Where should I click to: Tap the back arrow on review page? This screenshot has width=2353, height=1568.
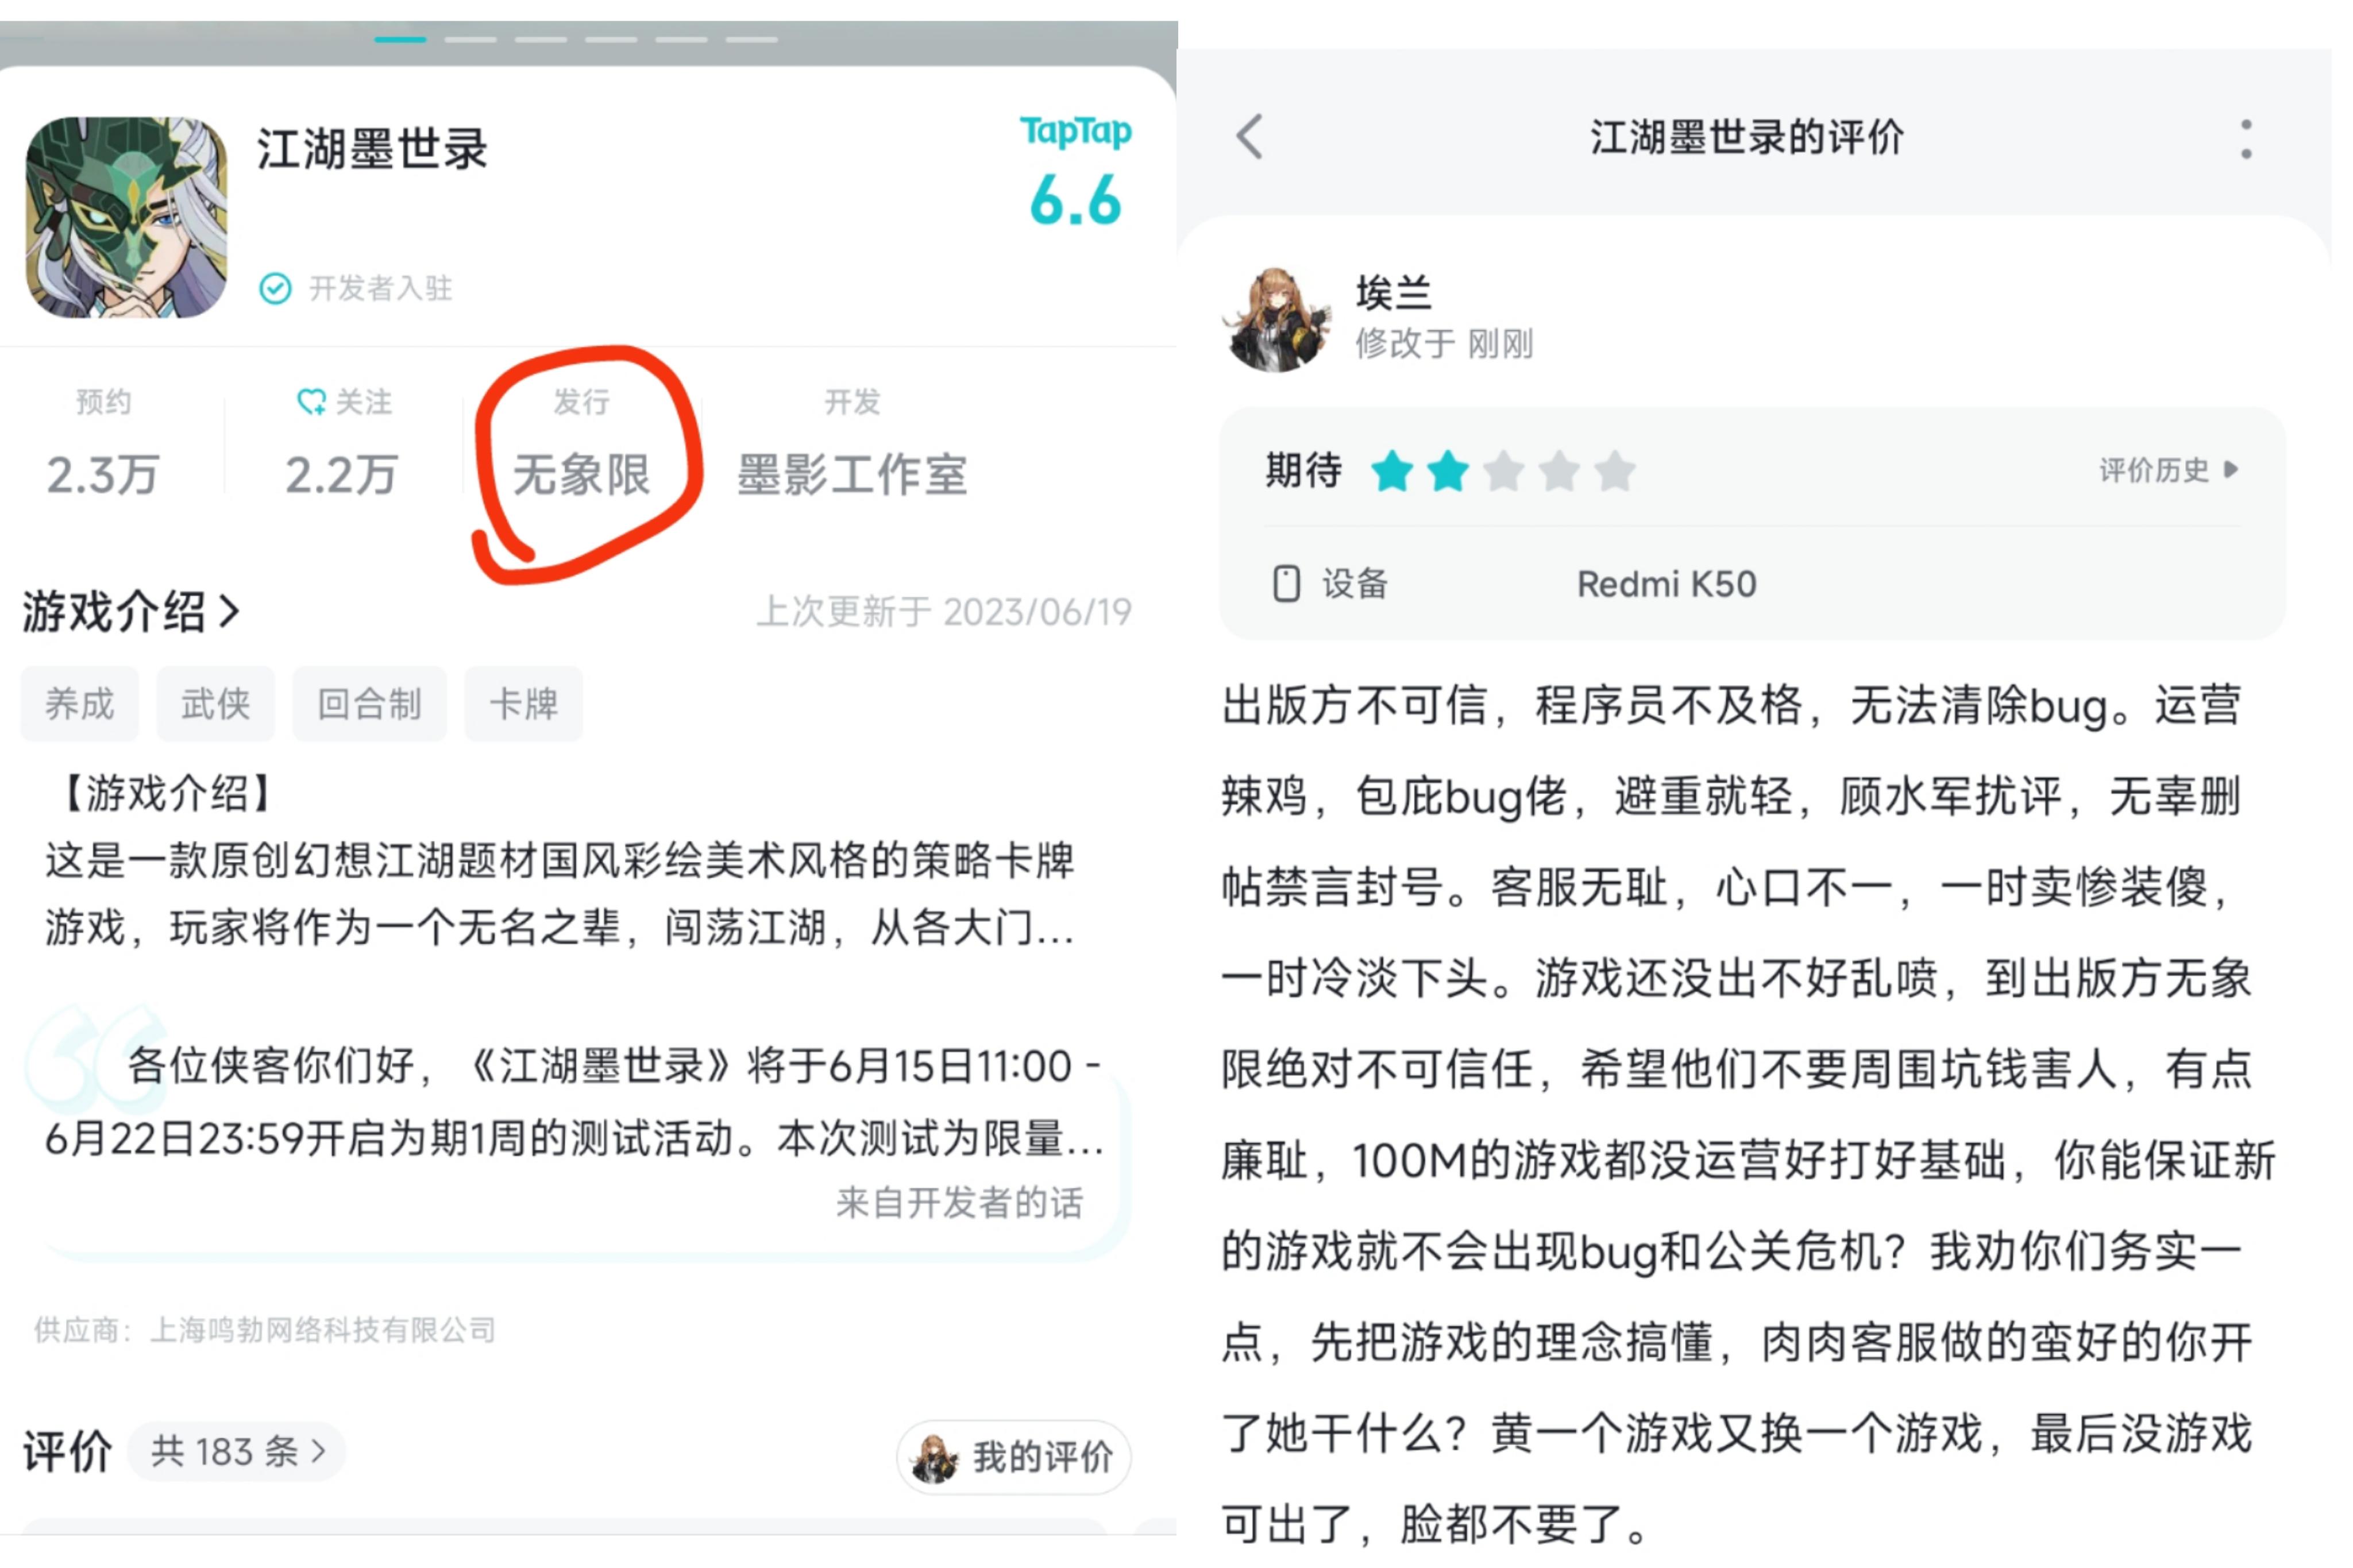pyautogui.click(x=1250, y=137)
